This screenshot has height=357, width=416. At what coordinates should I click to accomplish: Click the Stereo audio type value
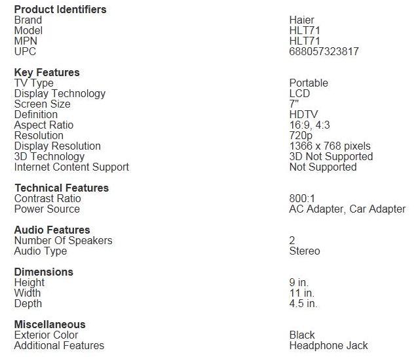point(305,251)
